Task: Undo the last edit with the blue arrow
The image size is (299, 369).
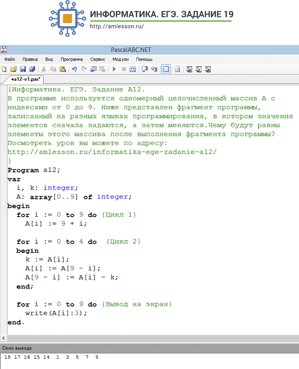Action: [x=74, y=69]
